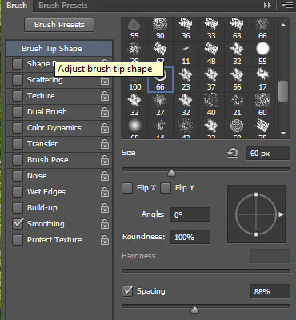
Task: Select the leaf-shaped brush tip labeled 95
Action: coord(134,29)
